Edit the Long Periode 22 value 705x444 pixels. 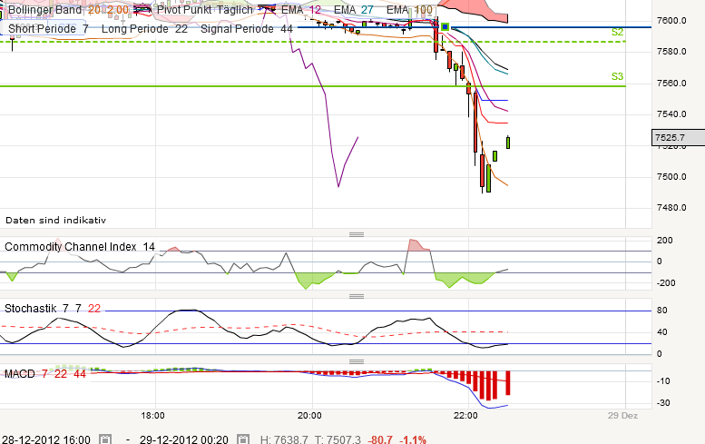click(x=181, y=29)
